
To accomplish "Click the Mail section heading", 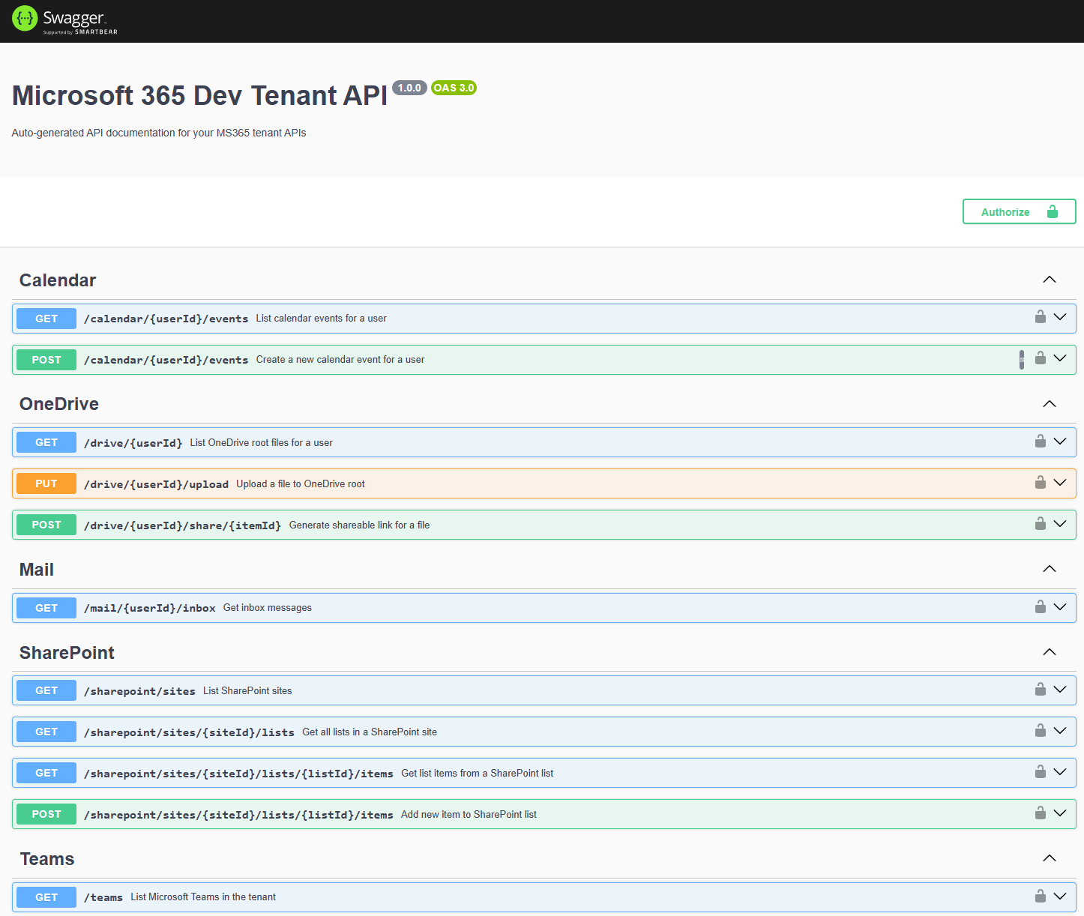I will 36,570.
